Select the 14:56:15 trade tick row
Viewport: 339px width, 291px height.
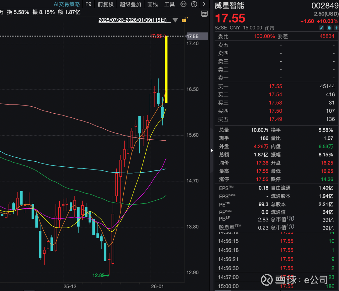pyautogui.click(x=276, y=241)
